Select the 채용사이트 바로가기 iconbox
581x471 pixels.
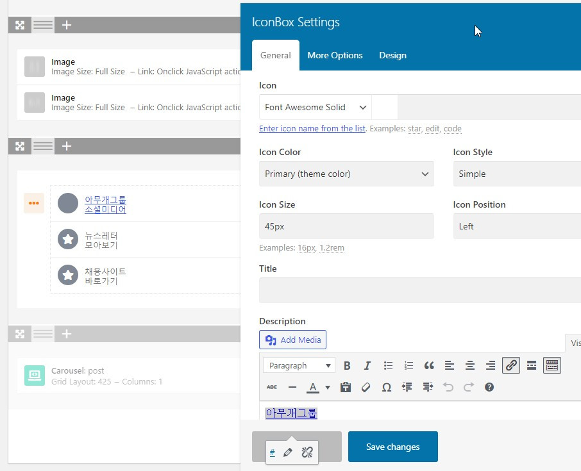pos(145,275)
